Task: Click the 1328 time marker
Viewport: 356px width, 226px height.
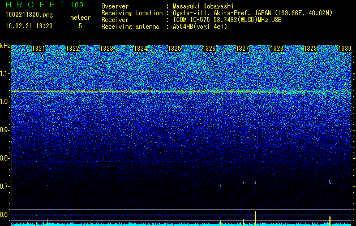Action: 277,49
